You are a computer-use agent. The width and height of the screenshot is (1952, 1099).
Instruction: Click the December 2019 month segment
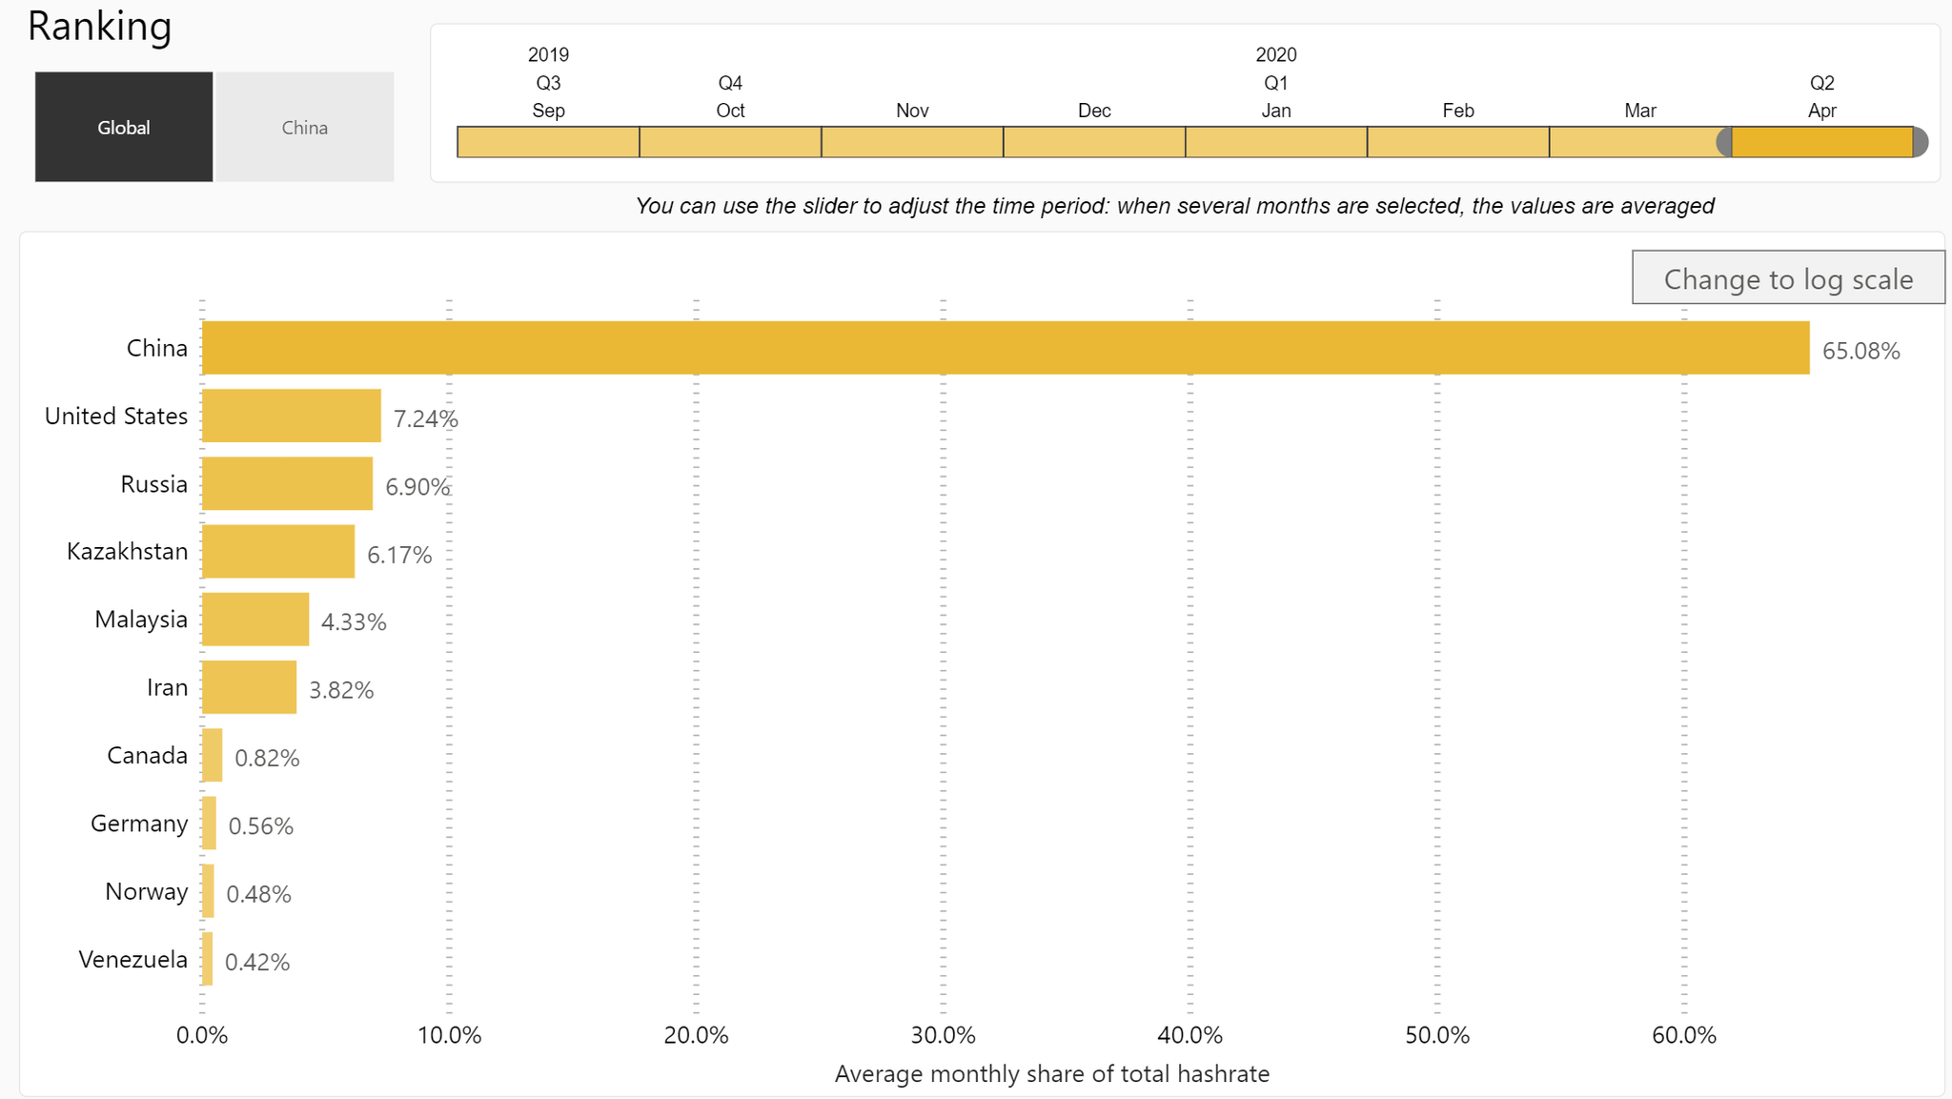click(x=1092, y=141)
